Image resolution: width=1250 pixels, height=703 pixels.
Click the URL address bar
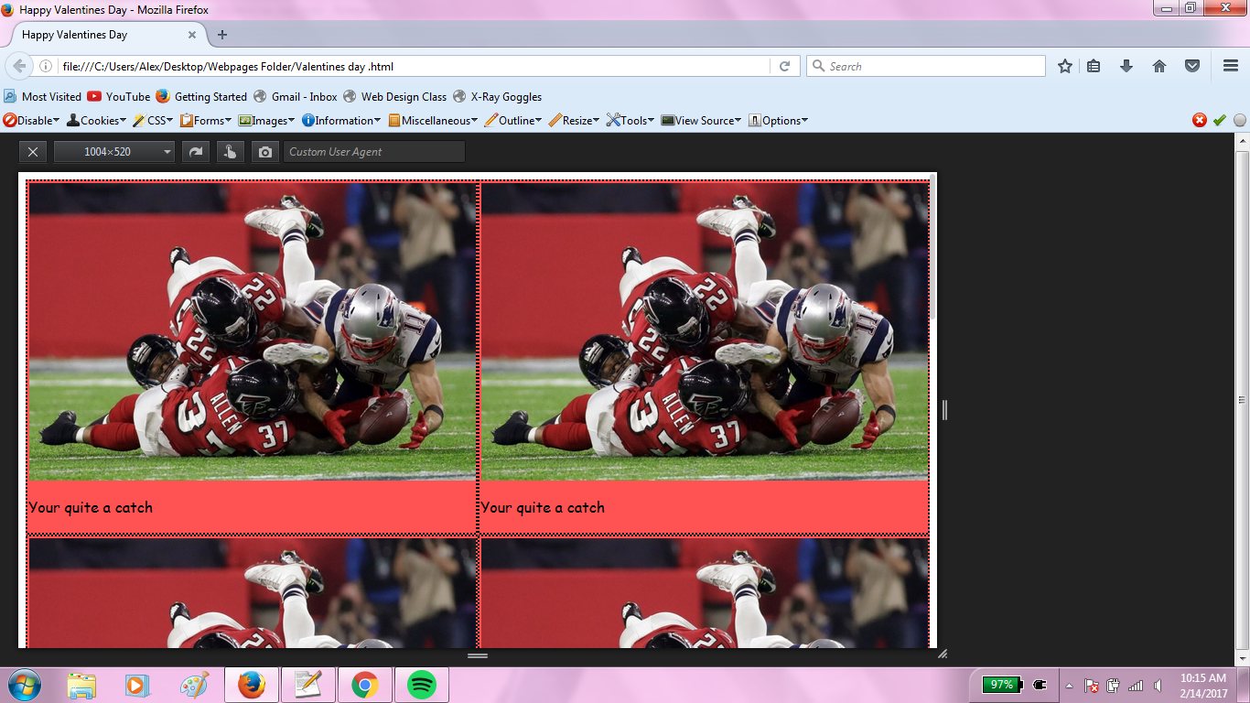[412, 66]
